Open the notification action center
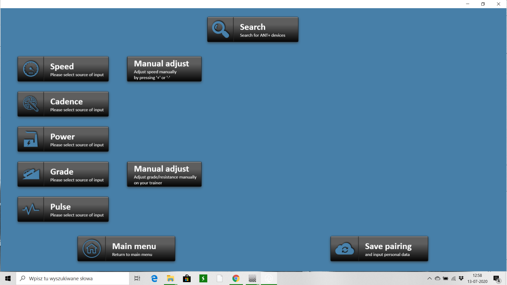The image size is (507, 285). (496, 279)
